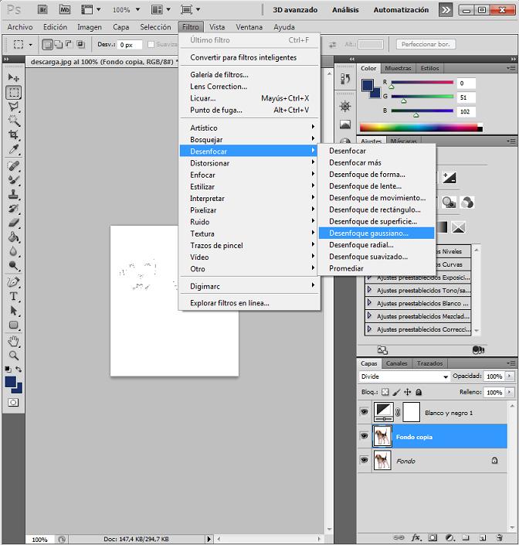Click the Desv. pixel input field
The width and height of the screenshot is (519, 545).
point(129,45)
